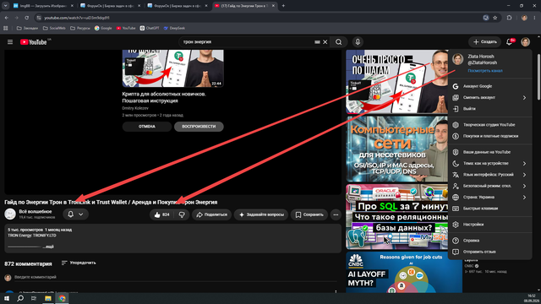The height and width of the screenshot is (304, 541).
Task: Click the Chrome taskbar icon
Action: click(x=62, y=298)
